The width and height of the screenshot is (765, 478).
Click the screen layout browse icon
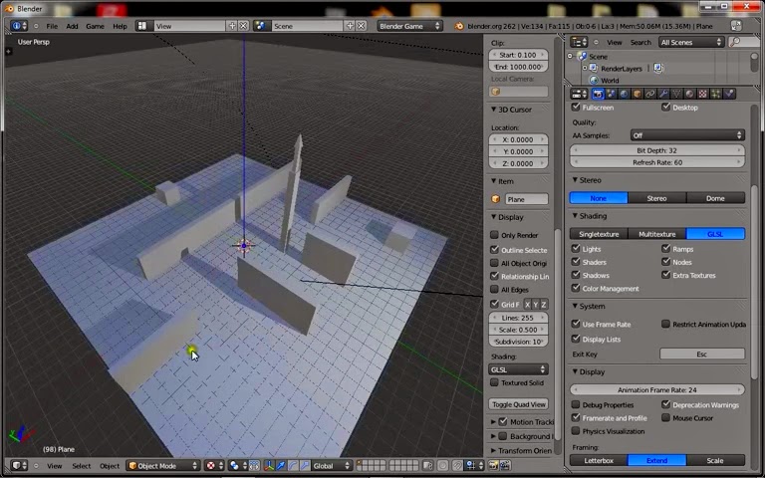pyautogui.click(x=142, y=26)
